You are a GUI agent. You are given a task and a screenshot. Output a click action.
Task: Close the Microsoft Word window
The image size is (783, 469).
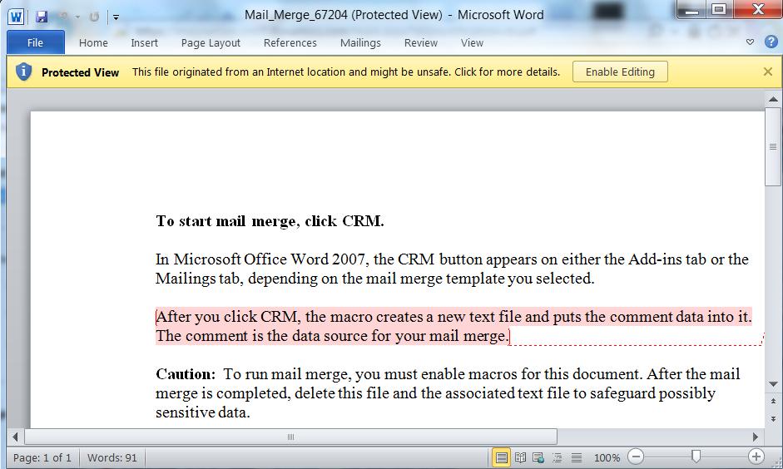coord(758,9)
